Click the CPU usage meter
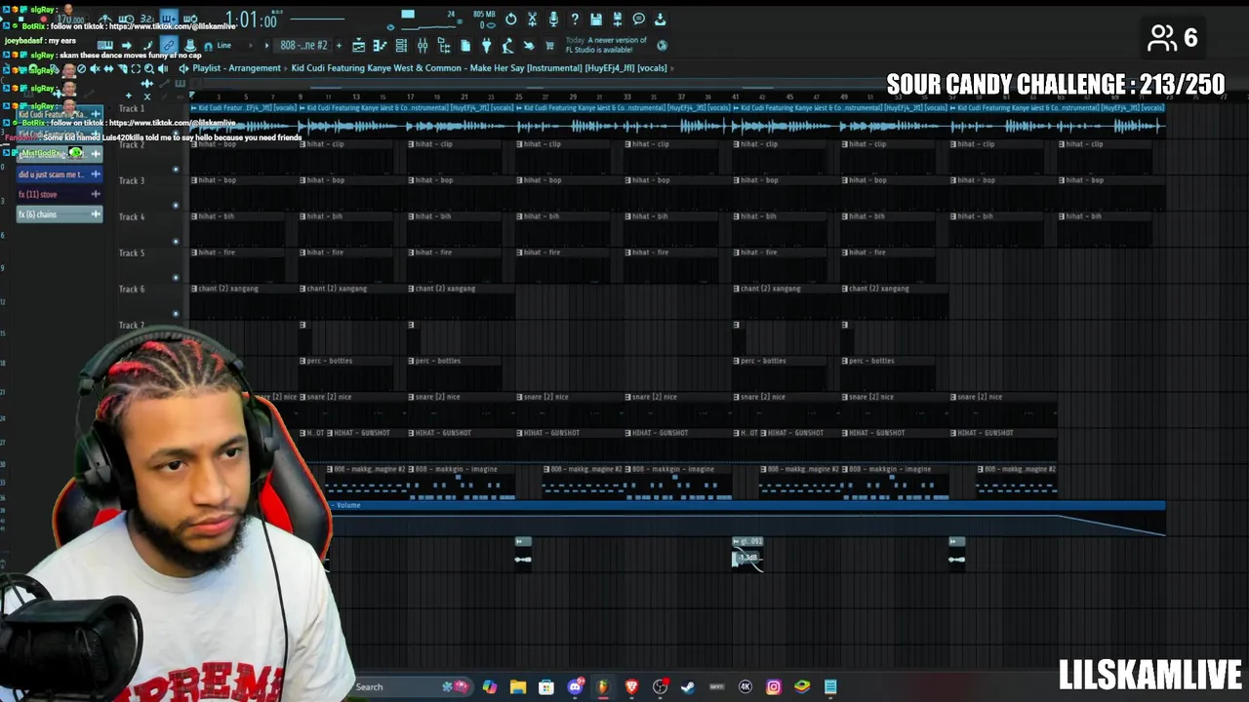Screen dimensions: 1249x702 pyautogui.click(x=432, y=19)
